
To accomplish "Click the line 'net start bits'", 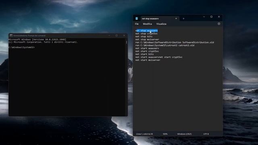I will [144, 54].
